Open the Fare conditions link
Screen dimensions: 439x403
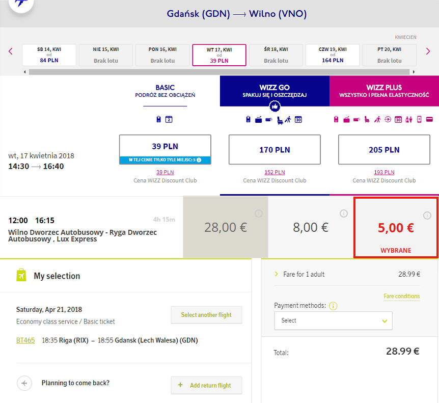402,296
